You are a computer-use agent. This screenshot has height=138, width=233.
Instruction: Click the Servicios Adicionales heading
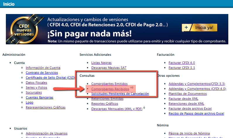95,55
